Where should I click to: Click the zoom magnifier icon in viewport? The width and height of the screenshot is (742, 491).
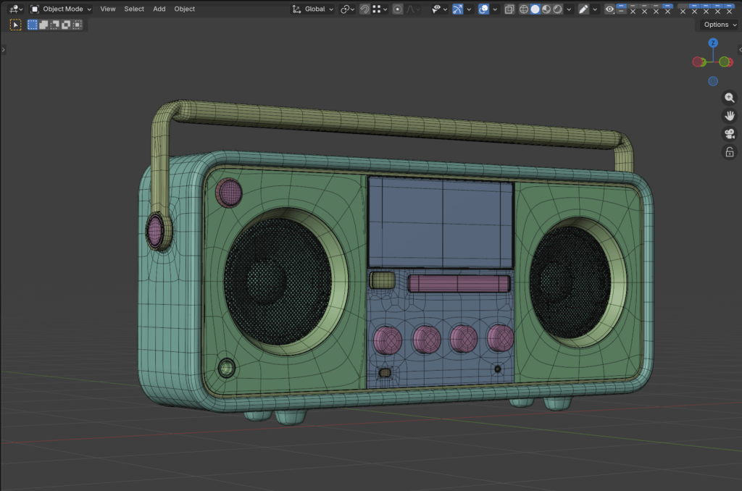pos(730,98)
